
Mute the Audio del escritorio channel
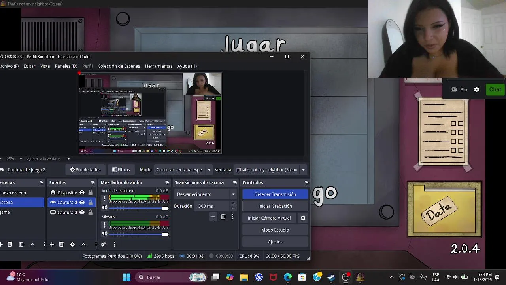point(105,208)
